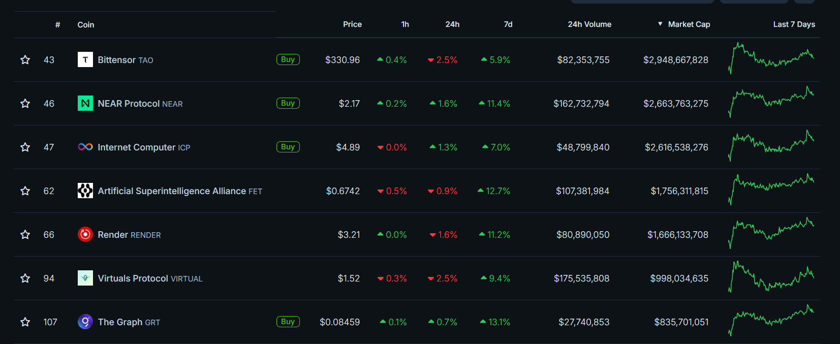Click the Internet Computer infinity logo
840x344 pixels.
tap(85, 147)
